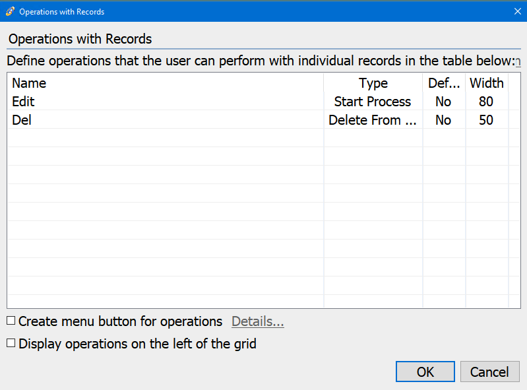Click the Name column header
Screen dimensions: 527x390
pyautogui.click(x=166, y=83)
